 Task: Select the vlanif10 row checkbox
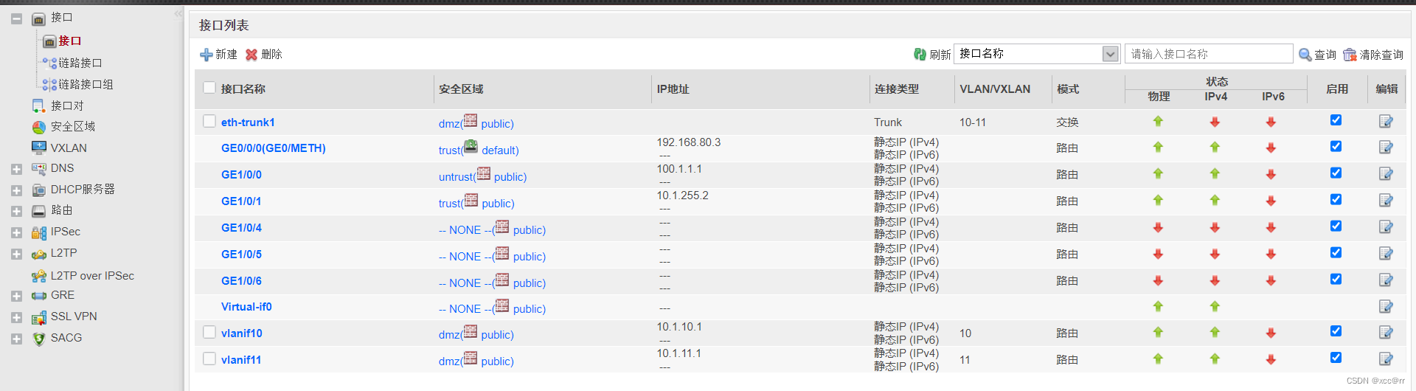tap(209, 332)
